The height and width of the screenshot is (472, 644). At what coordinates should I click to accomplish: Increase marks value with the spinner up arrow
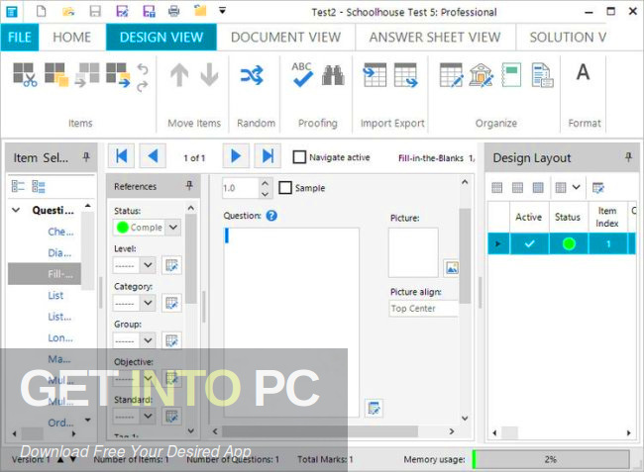(x=265, y=183)
